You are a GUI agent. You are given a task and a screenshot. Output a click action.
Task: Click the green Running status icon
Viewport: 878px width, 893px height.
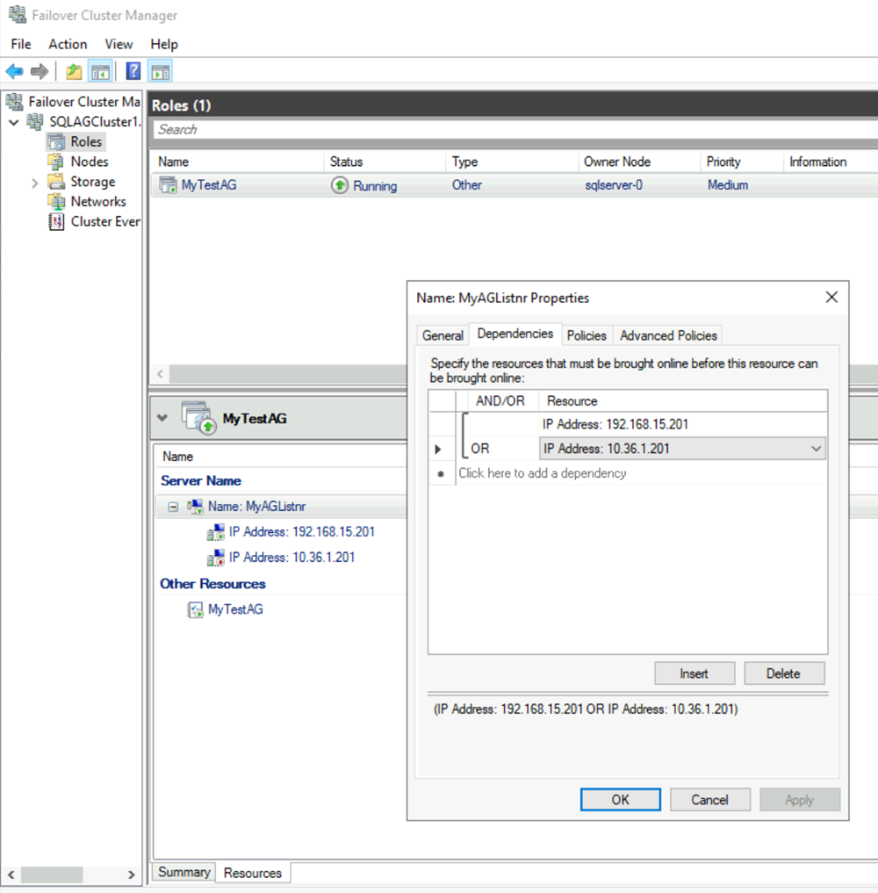[x=340, y=185]
